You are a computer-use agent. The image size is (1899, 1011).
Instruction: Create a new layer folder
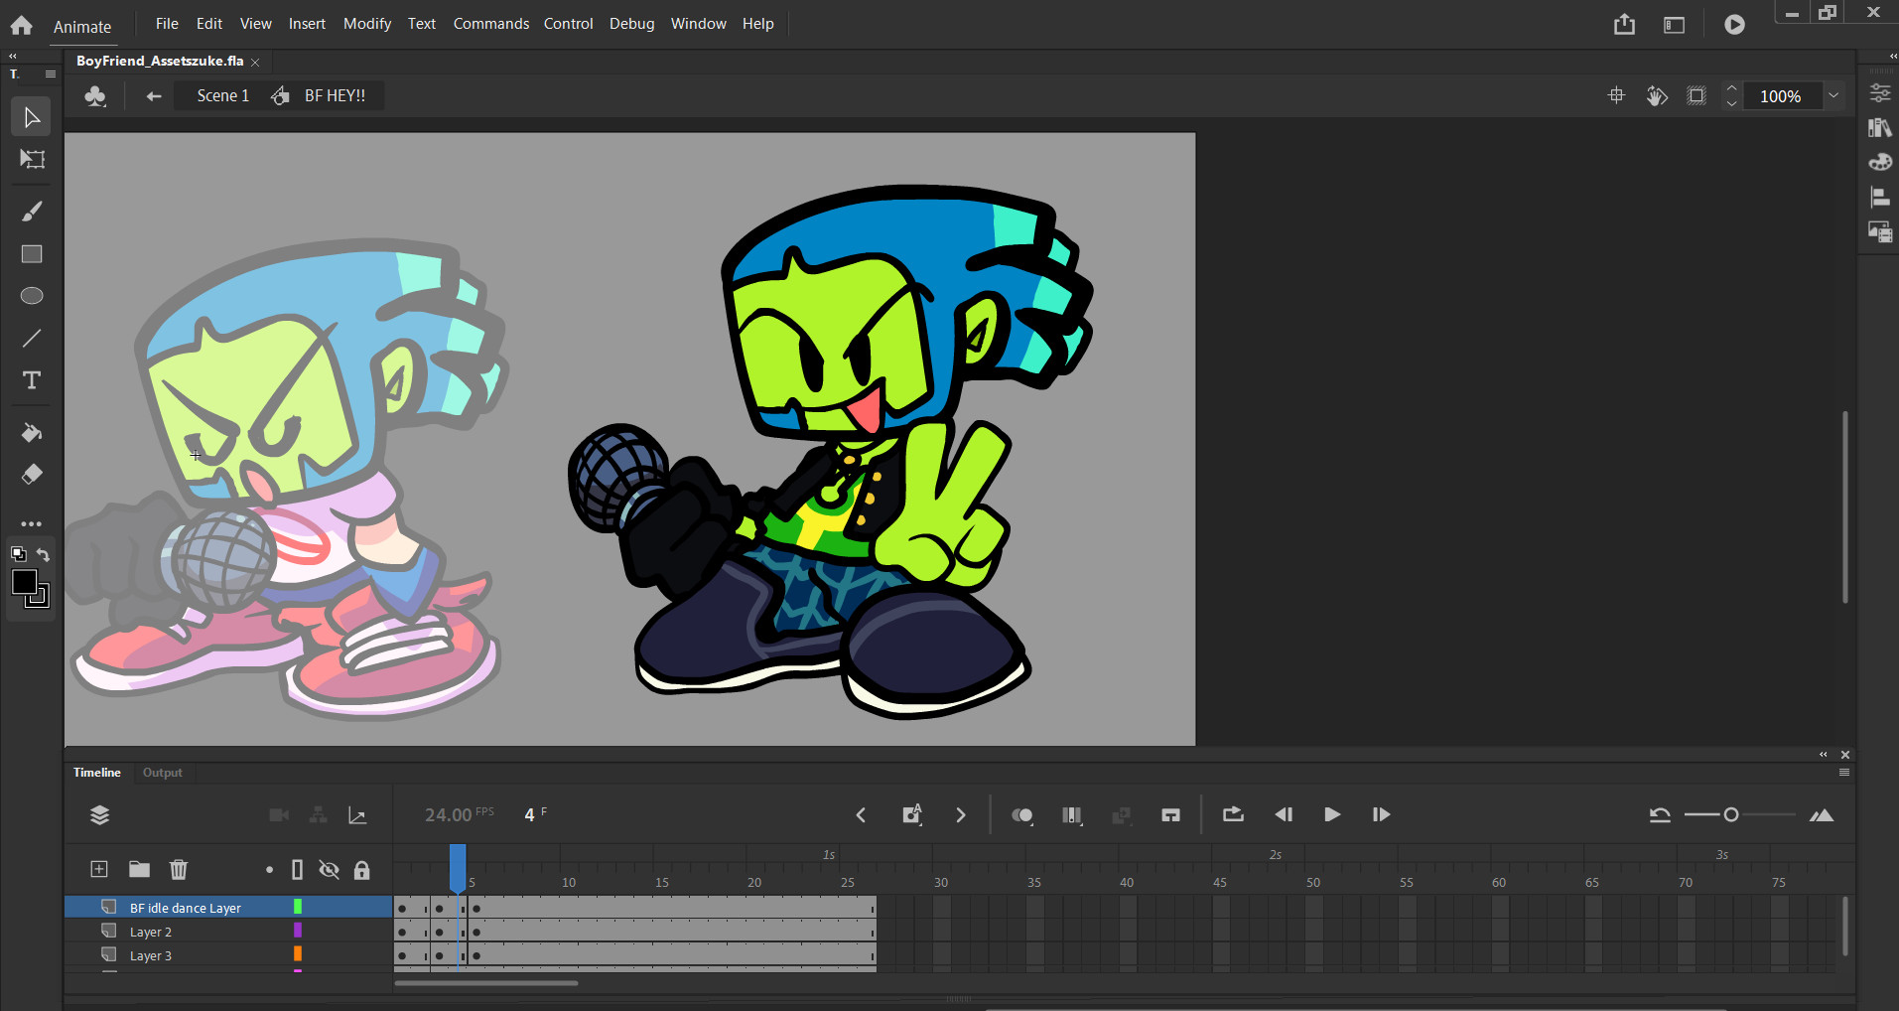tap(139, 869)
